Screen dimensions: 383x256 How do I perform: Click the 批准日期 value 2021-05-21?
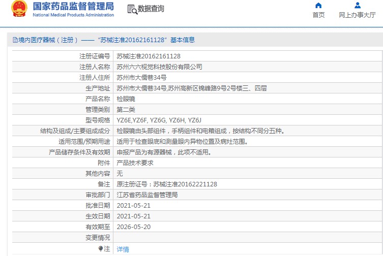(134, 206)
